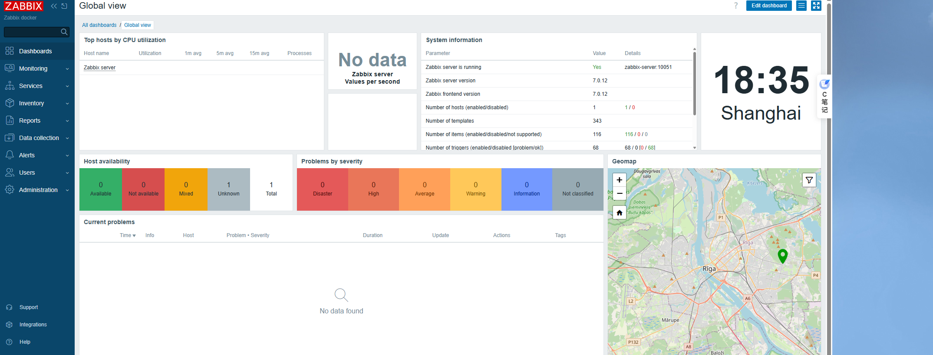Open Geomap severity filter funnel
Screen dimensions: 933x355
click(x=809, y=180)
